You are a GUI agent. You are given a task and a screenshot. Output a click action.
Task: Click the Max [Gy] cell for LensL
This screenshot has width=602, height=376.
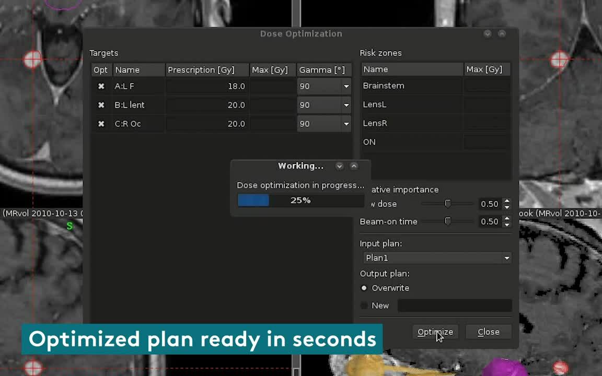pos(487,104)
